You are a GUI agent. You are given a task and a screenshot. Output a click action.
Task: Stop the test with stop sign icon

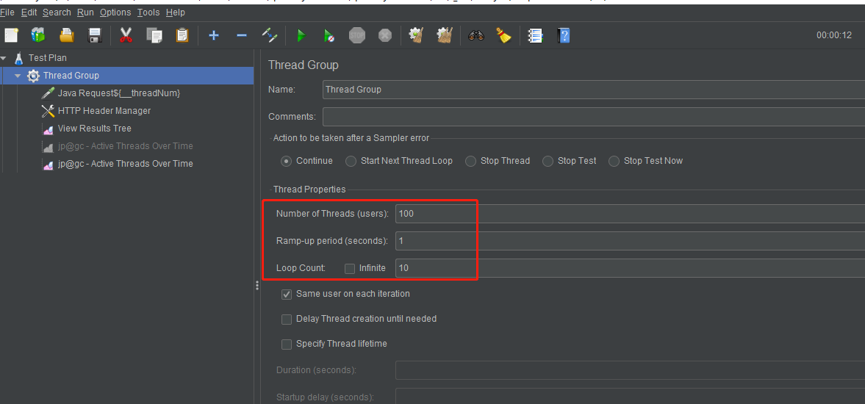coord(357,36)
